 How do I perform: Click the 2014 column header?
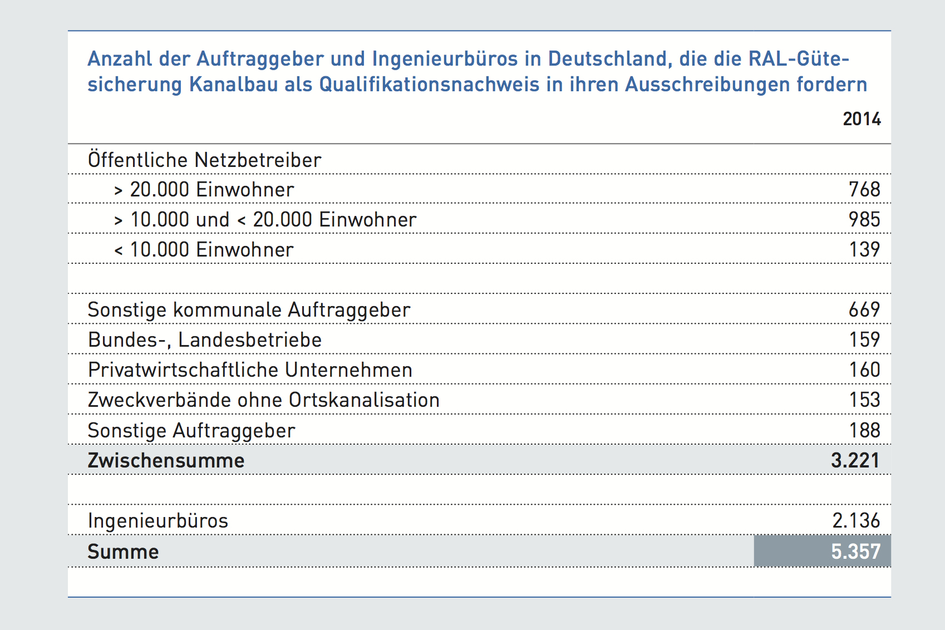(862, 119)
